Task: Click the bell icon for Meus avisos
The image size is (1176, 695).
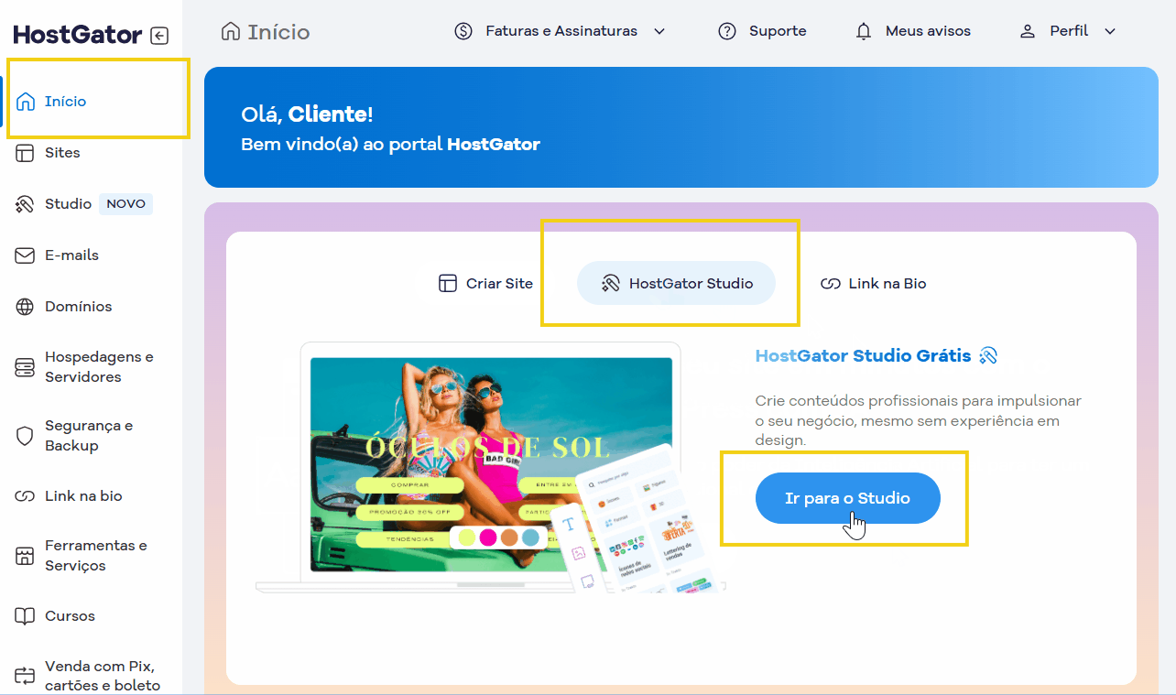Action: (x=864, y=31)
